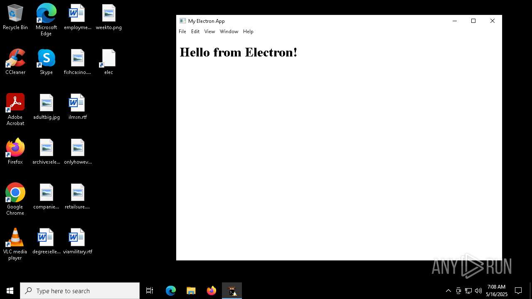Screen dimensions: 532x299
Task: Select the elec shortcut file icon
Action: (108, 62)
